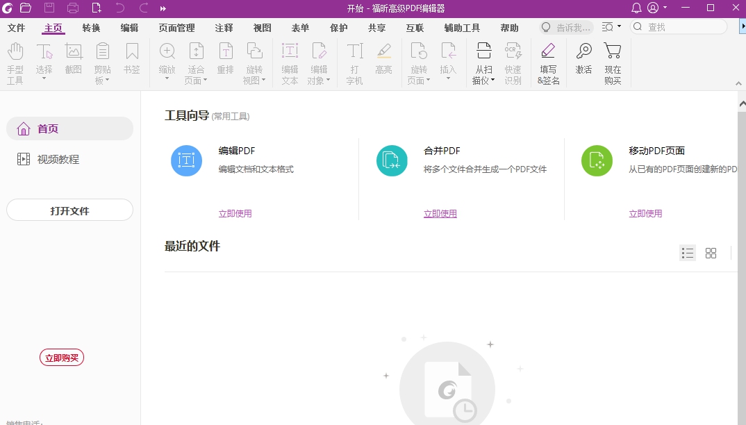
Task: Switch recent files to grid view
Action: [711, 253]
